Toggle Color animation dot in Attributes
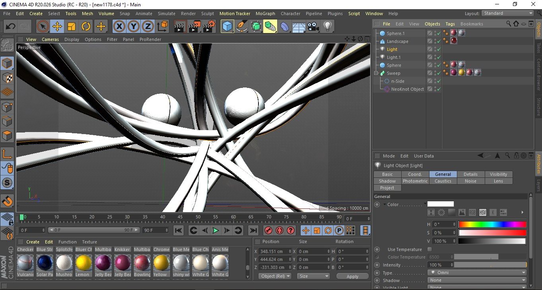 tap(377, 204)
